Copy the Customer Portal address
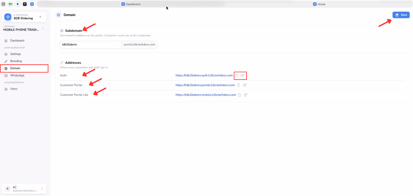 pyautogui.click(x=238, y=85)
